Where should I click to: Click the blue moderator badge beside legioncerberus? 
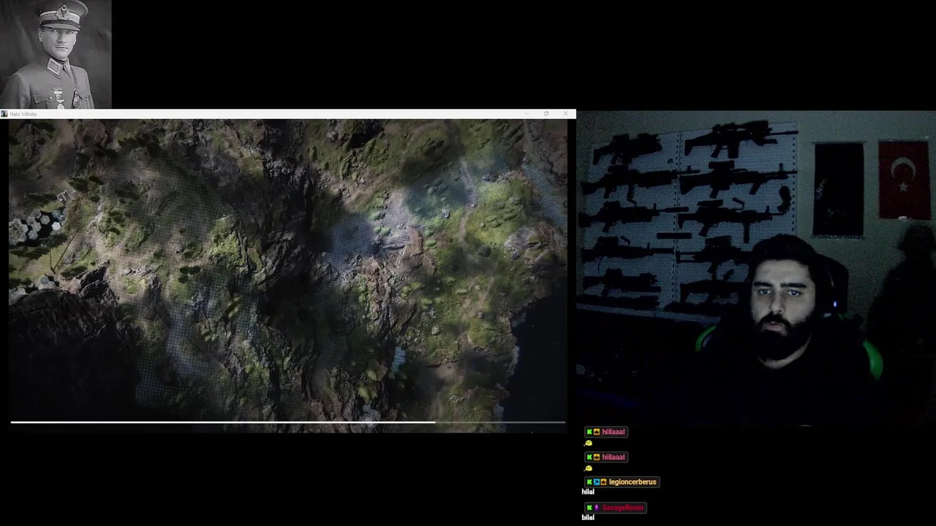pyautogui.click(x=596, y=482)
